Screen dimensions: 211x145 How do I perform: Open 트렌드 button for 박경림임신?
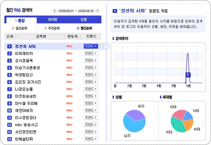point(91,75)
